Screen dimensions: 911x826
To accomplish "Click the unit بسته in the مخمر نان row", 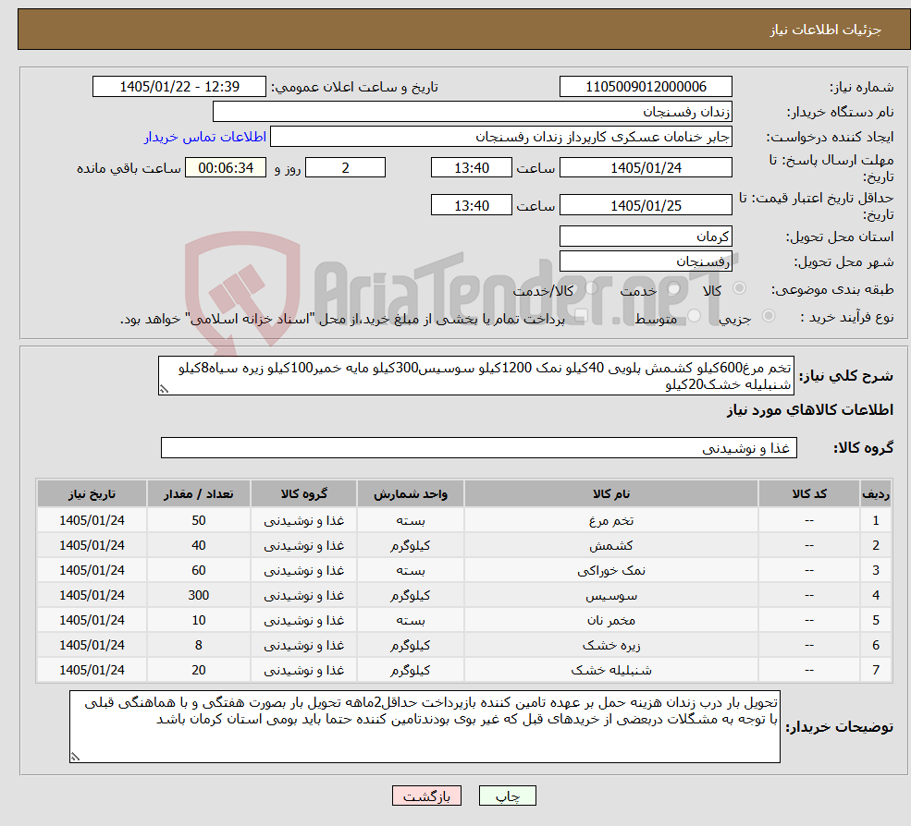I will [411, 621].
